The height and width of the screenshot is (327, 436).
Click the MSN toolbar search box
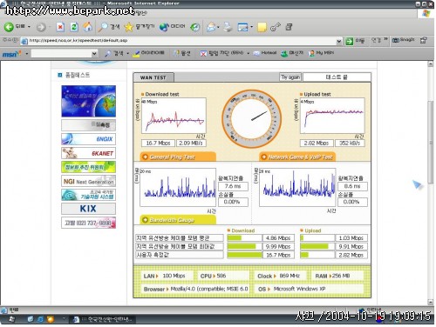pos(61,54)
